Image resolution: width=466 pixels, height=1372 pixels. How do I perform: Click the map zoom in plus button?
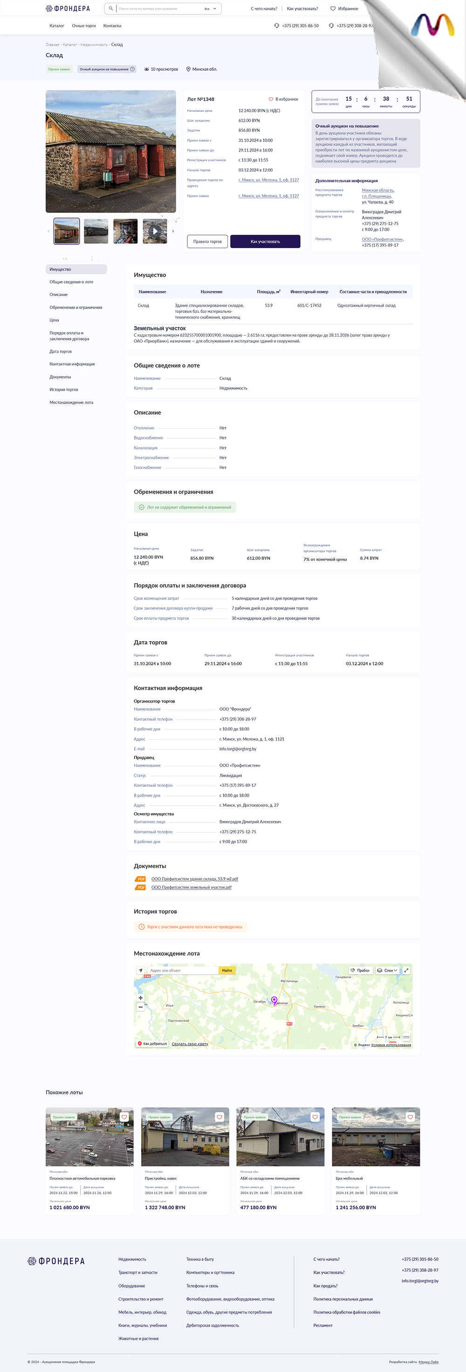tap(141, 998)
